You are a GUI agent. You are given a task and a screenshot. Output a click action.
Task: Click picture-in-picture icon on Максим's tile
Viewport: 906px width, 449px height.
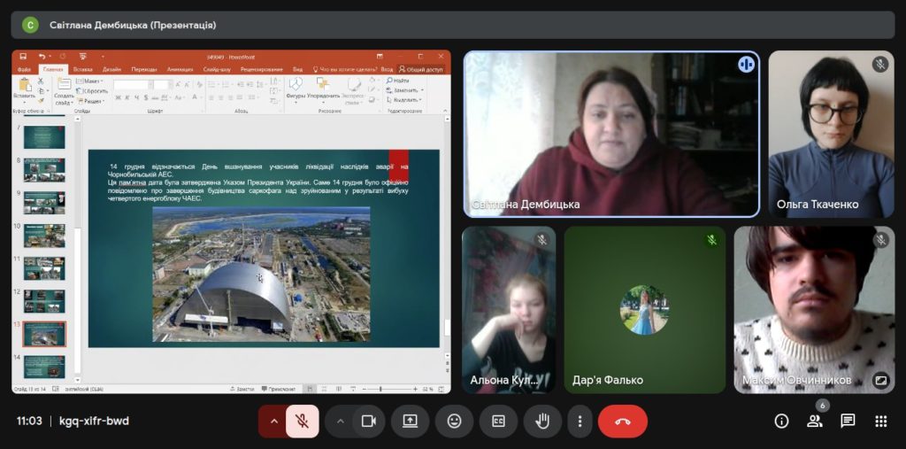(880, 380)
